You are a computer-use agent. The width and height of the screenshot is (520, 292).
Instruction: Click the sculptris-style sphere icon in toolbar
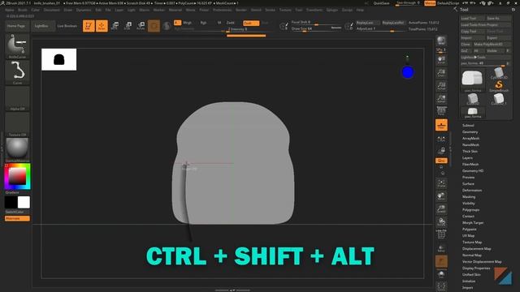click(x=167, y=26)
